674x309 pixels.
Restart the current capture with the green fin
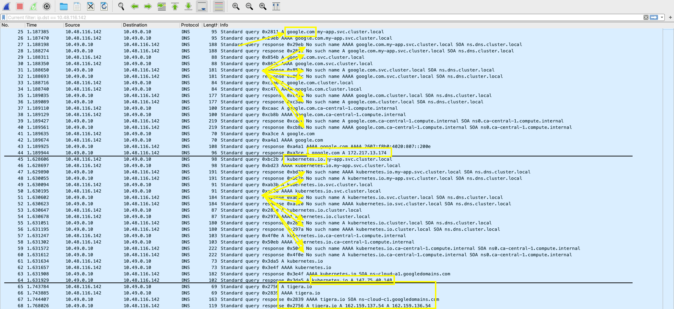[33, 6]
